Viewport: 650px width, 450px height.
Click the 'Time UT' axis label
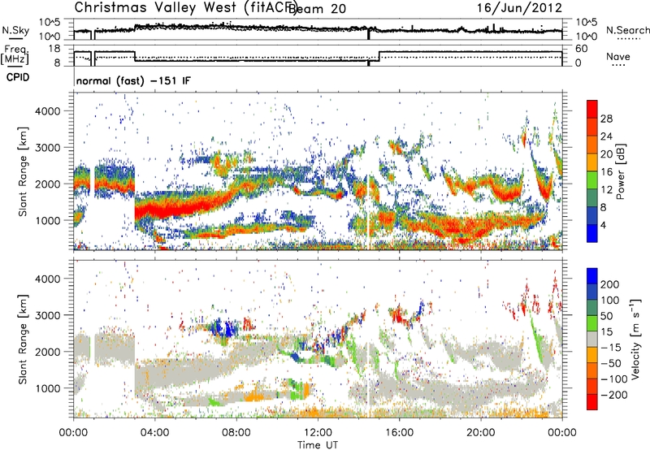point(318,444)
